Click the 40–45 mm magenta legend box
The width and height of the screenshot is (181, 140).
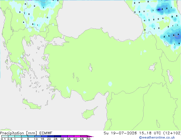point(77,136)
